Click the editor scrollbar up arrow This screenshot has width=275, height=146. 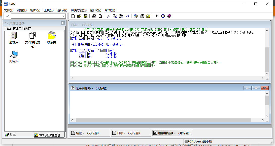pyautogui.click(x=267, y=93)
